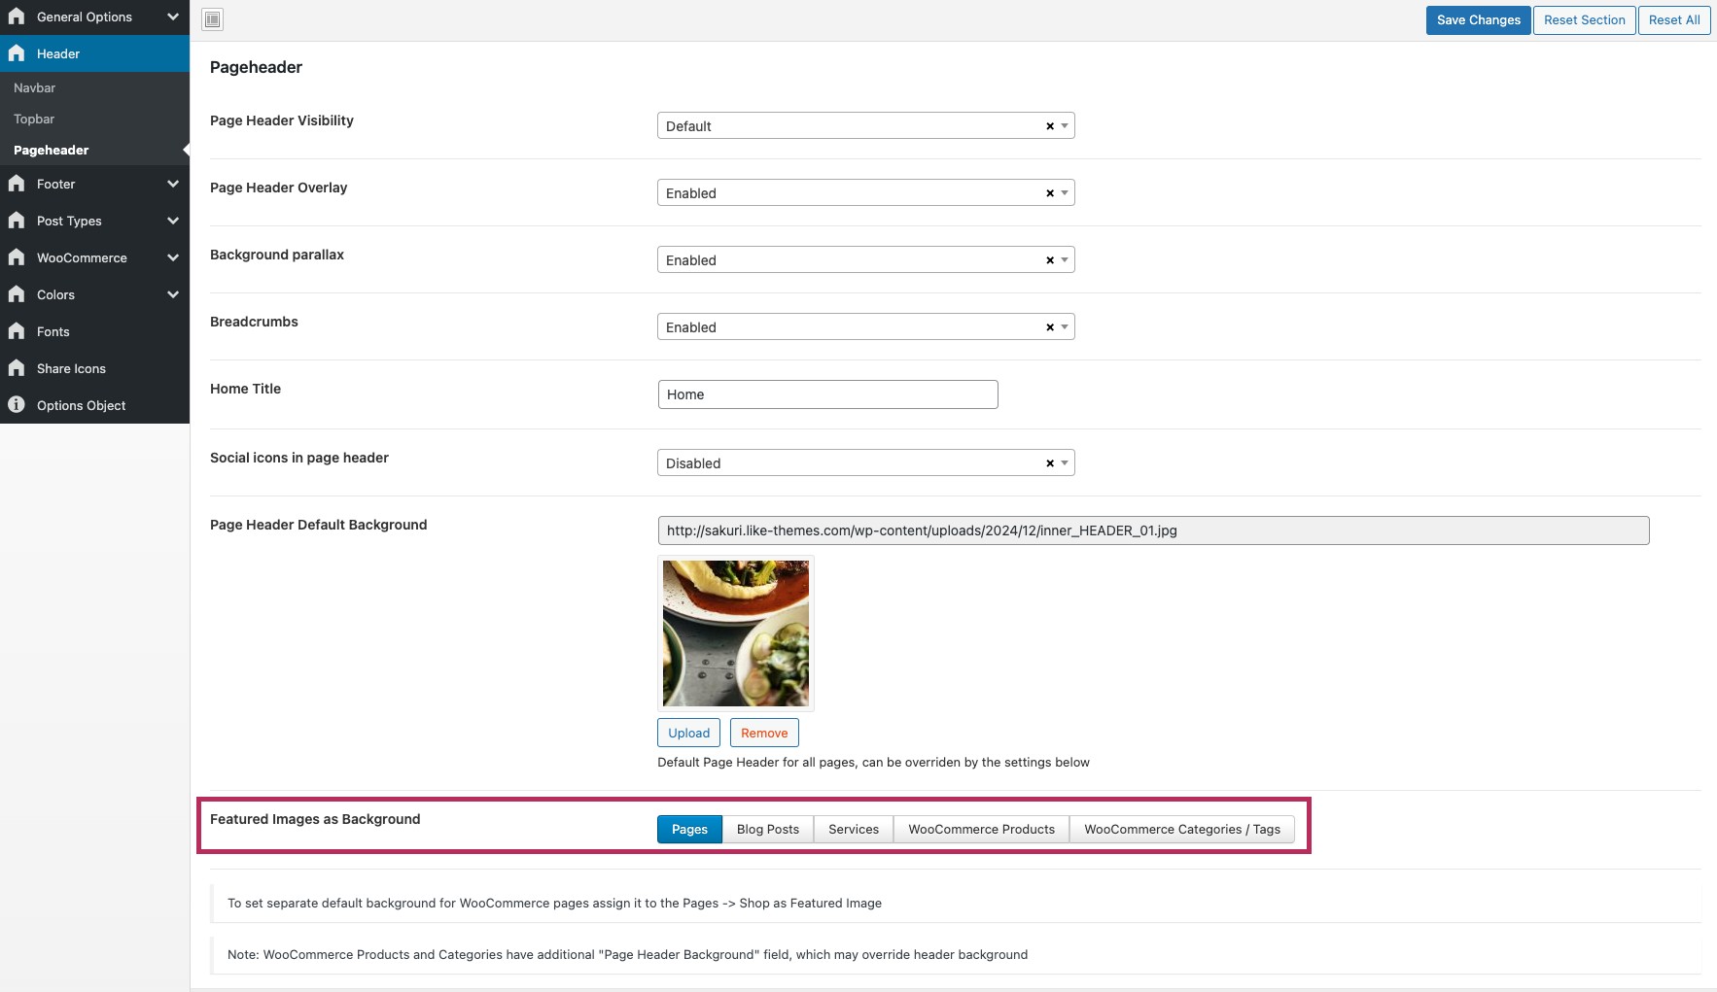
Task: Clear the Social icons dropdown value
Action: [x=1050, y=463]
